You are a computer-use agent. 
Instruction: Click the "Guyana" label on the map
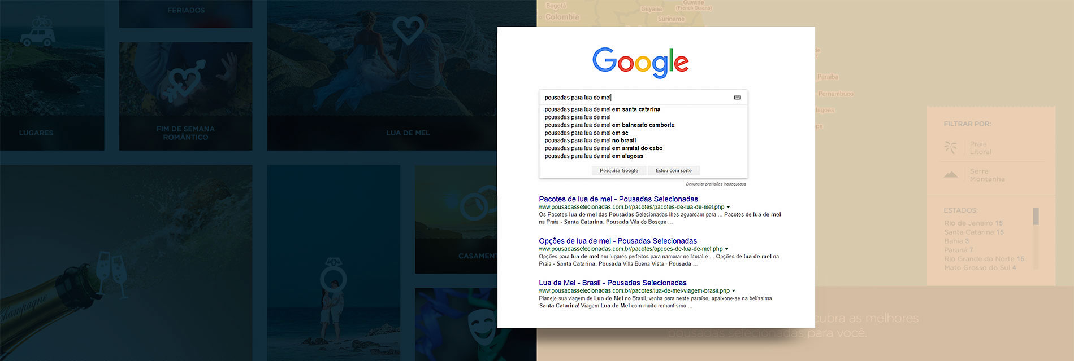point(651,9)
